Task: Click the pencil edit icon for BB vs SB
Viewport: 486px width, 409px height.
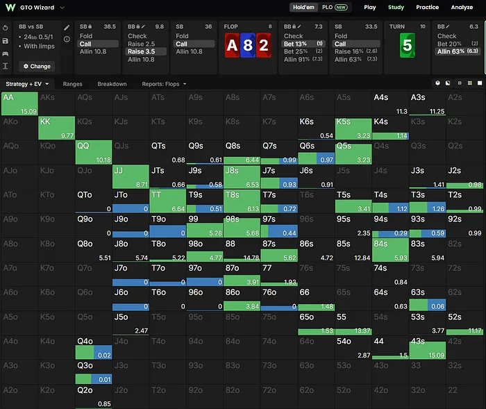Action: tap(67, 28)
